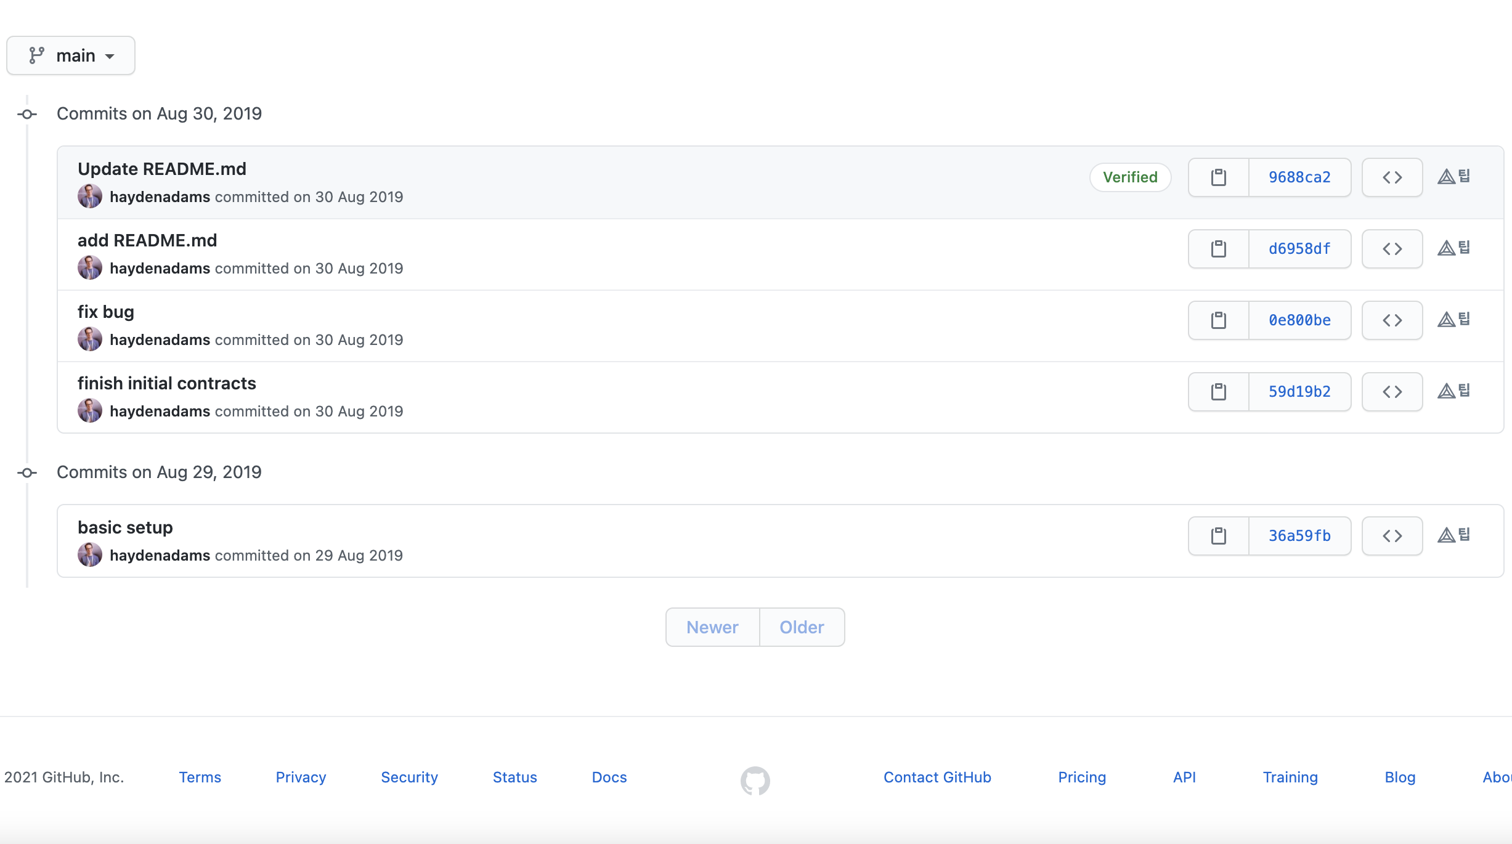Browse repository at the 9688ca2 commit
This screenshot has height=844, width=1512.
[x=1392, y=177]
